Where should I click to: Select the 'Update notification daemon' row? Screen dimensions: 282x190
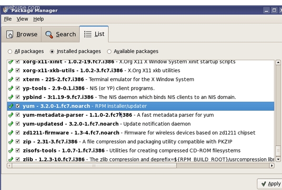coord(141,124)
